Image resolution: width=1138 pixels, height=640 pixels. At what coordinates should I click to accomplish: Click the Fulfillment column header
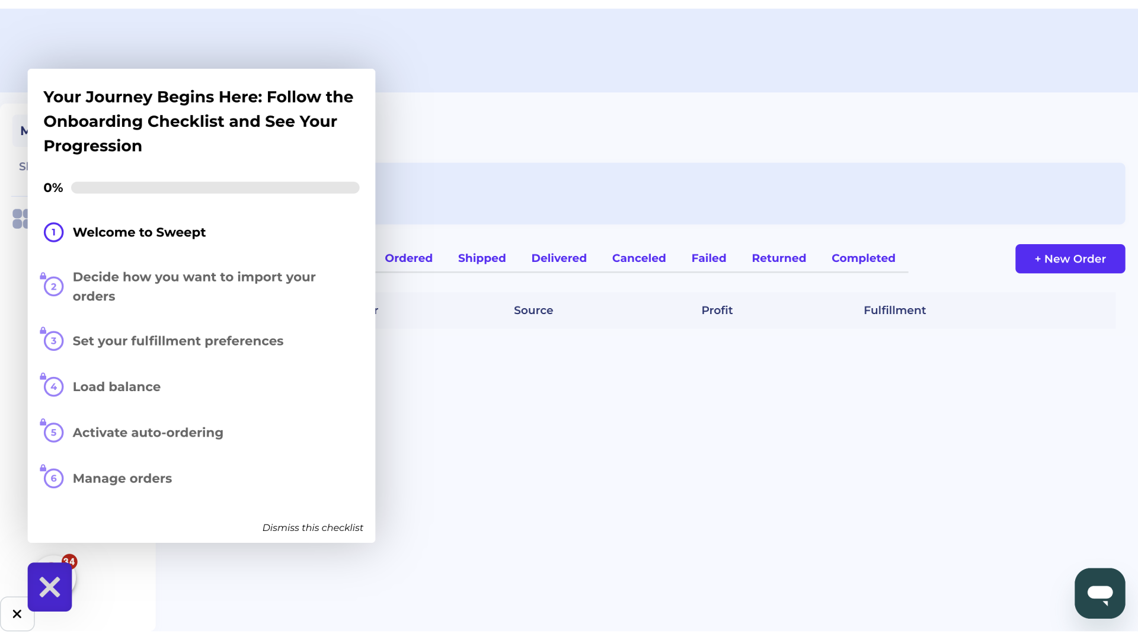(894, 311)
